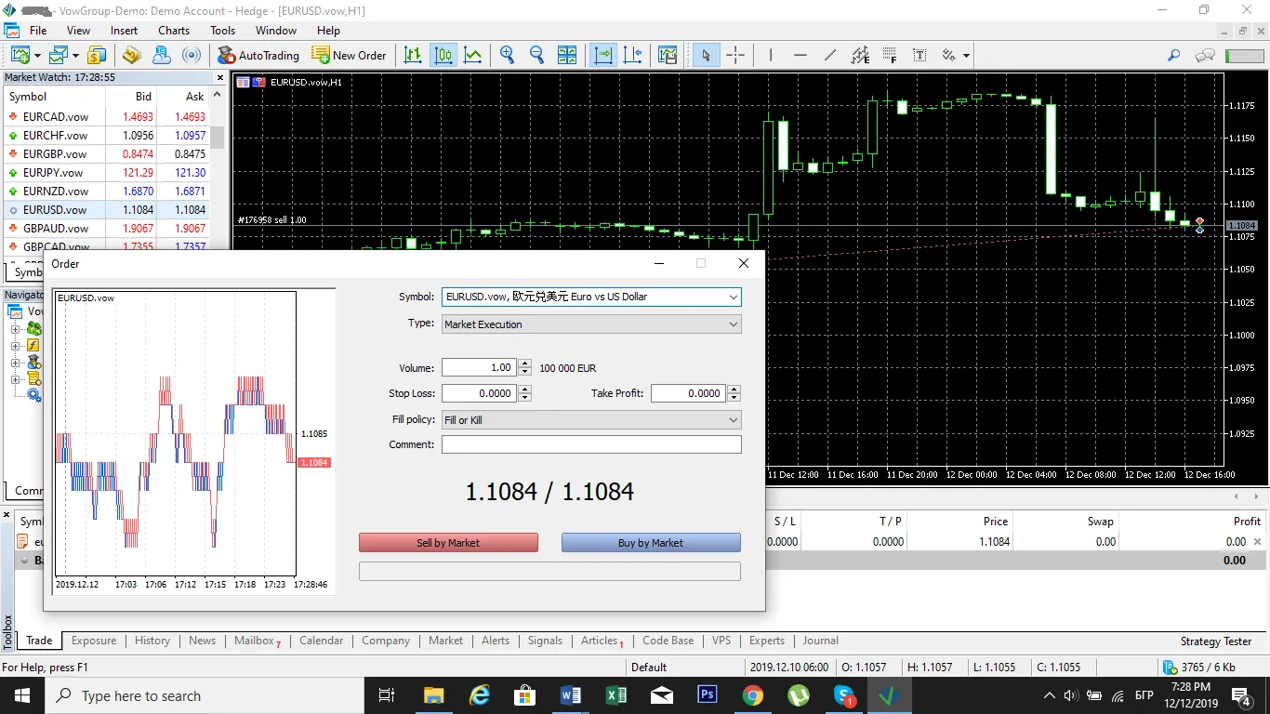Switch to the History tab in Toolbox
The image size is (1270, 714).
tap(152, 641)
